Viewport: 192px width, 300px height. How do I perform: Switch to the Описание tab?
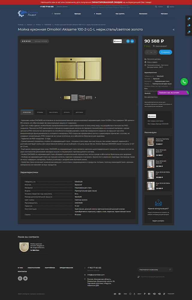pyautogui.click(x=27, y=112)
